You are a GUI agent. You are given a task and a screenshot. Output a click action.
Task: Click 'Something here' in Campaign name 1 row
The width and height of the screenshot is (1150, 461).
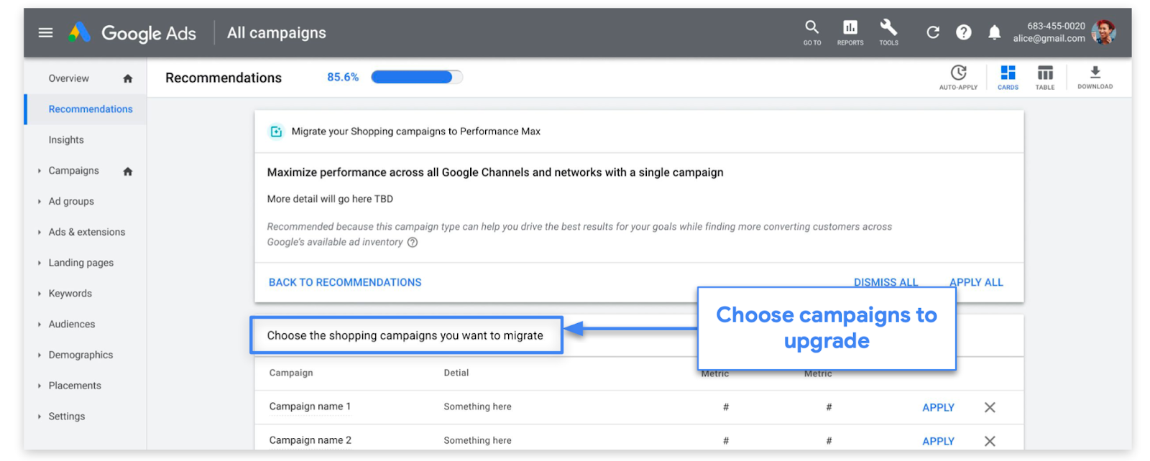tap(477, 407)
